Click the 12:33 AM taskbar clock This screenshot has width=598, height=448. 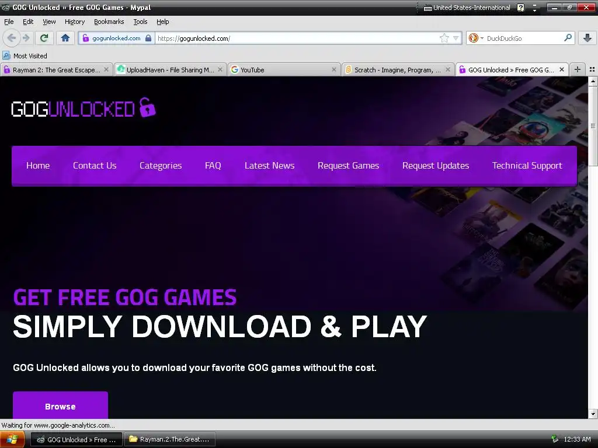[x=577, y=439]
